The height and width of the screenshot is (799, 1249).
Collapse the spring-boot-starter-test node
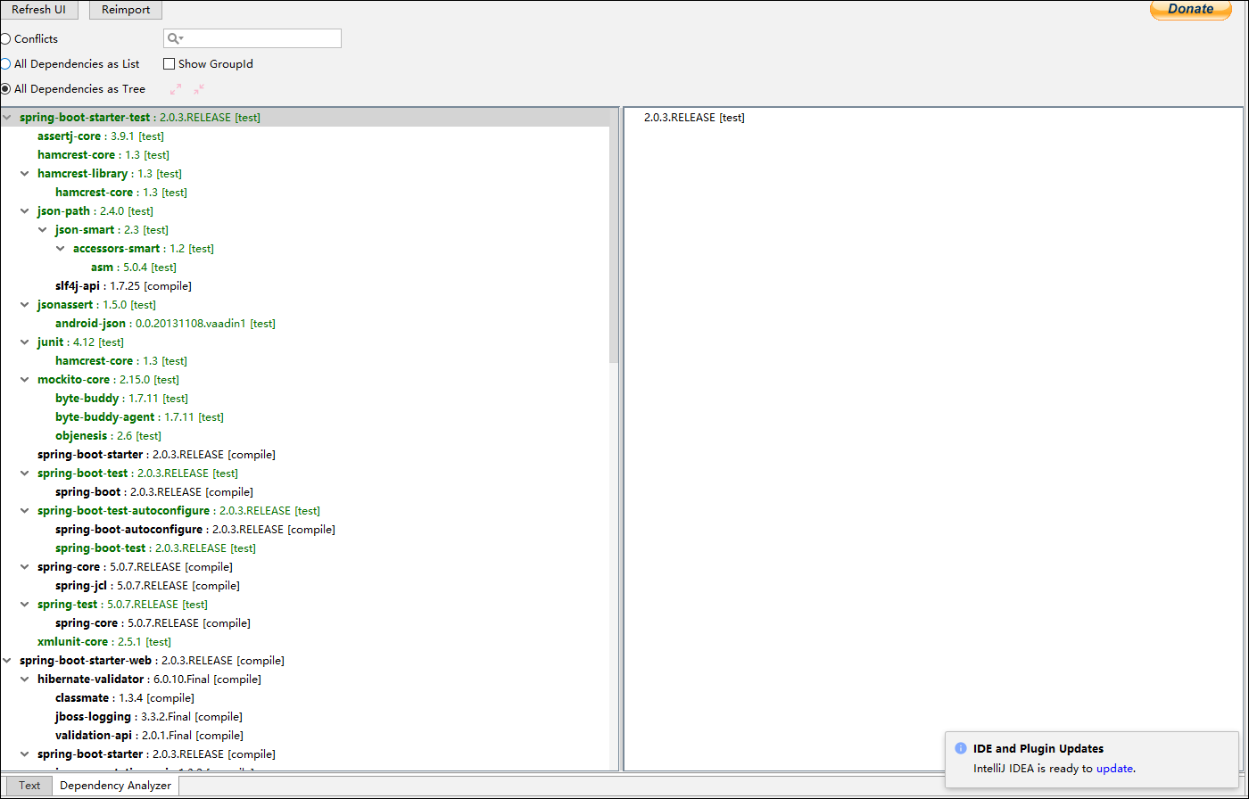pyautogui.click(x=8, y=118)
